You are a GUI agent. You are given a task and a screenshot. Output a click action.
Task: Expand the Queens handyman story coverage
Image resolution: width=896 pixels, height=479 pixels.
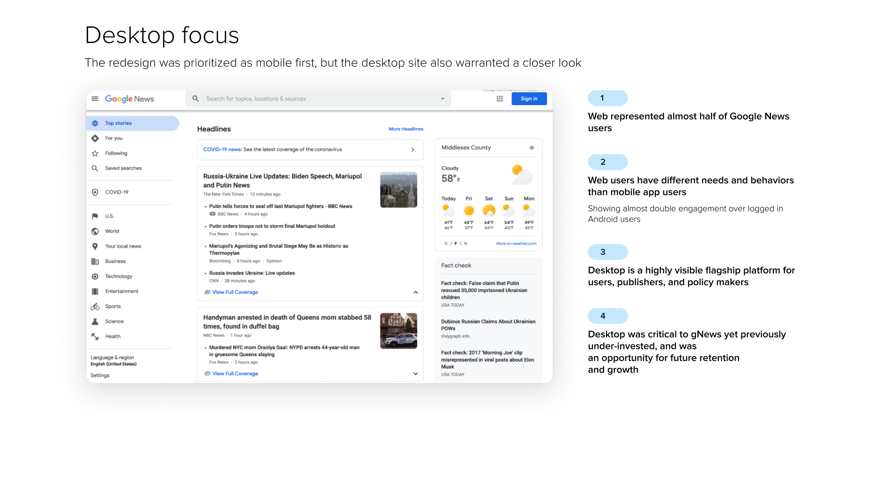[x=415, y=373]
